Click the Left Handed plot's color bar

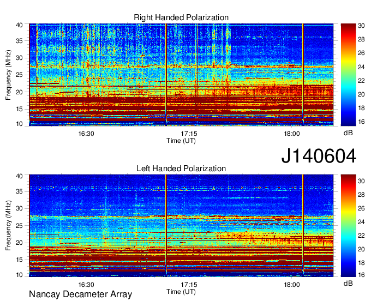tap(348, 226)
